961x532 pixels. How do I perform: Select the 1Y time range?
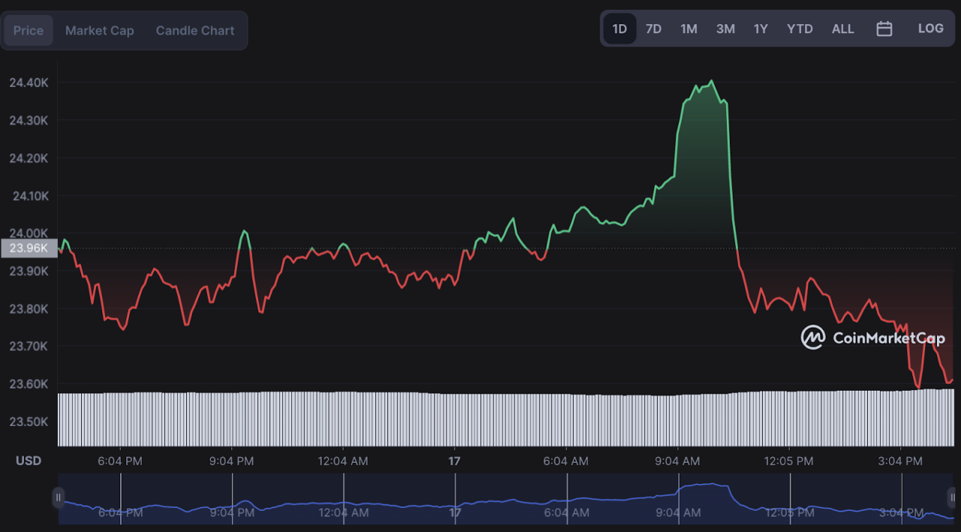[x=761, y=29]
